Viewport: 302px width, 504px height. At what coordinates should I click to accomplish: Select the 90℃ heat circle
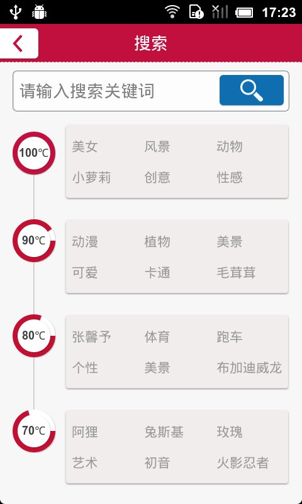[x=34, y=241]
